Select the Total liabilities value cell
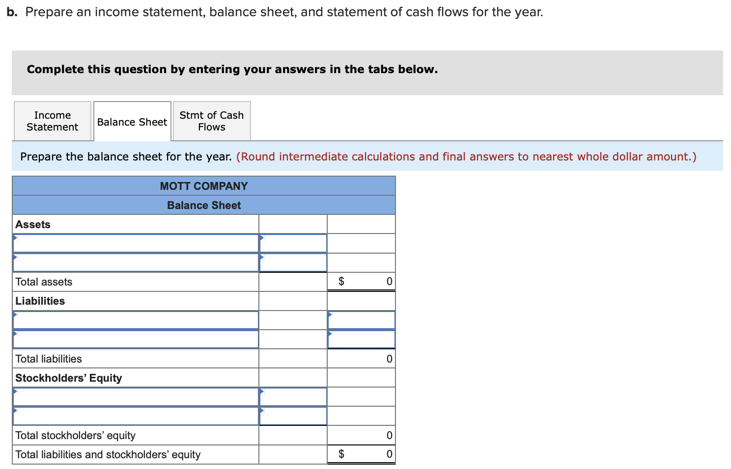This screenshot has width=731, height=469. 361,358
